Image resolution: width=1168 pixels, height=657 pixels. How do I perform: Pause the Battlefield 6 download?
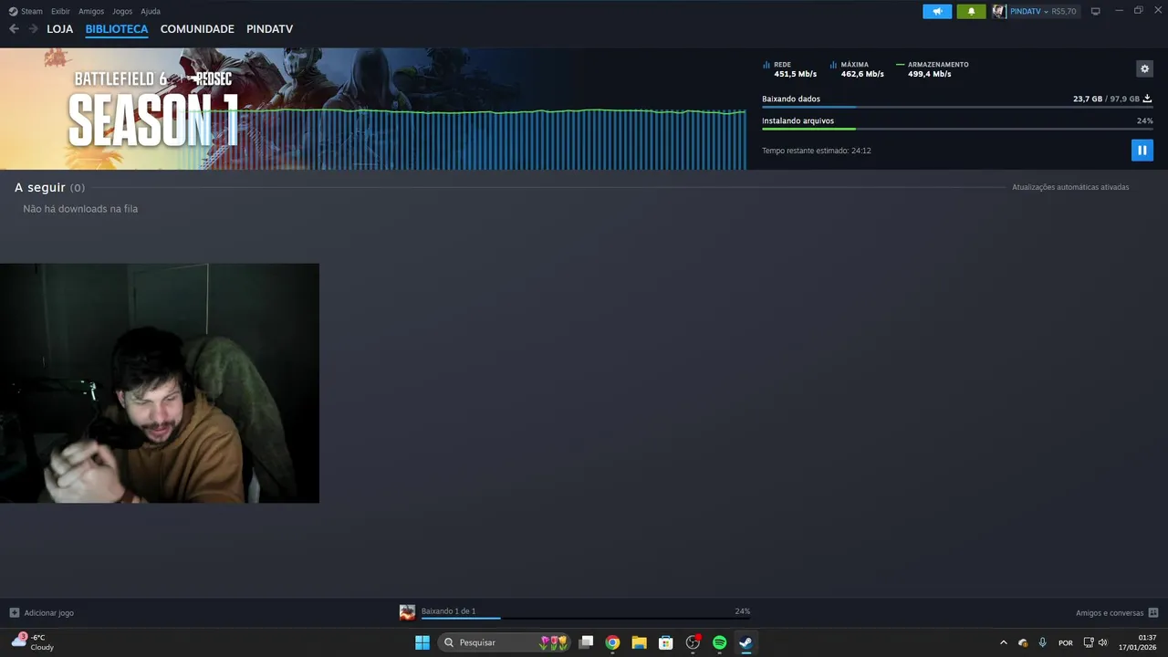(x=1142, y=150)
